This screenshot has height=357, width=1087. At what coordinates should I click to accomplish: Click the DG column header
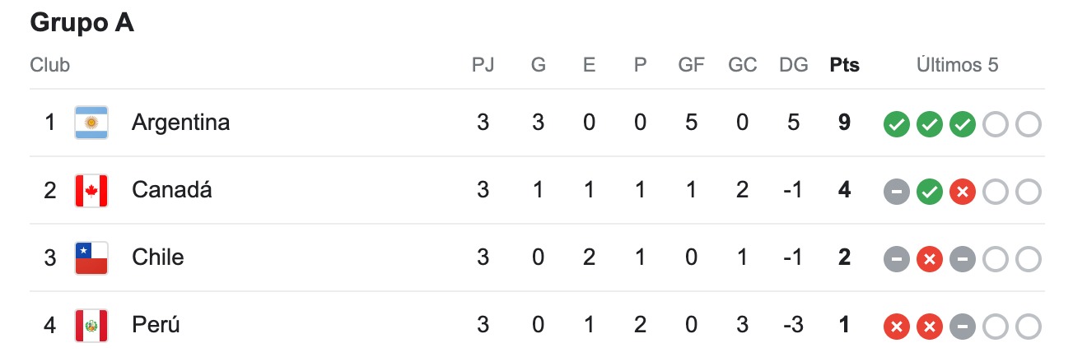[x=794, y=65]
